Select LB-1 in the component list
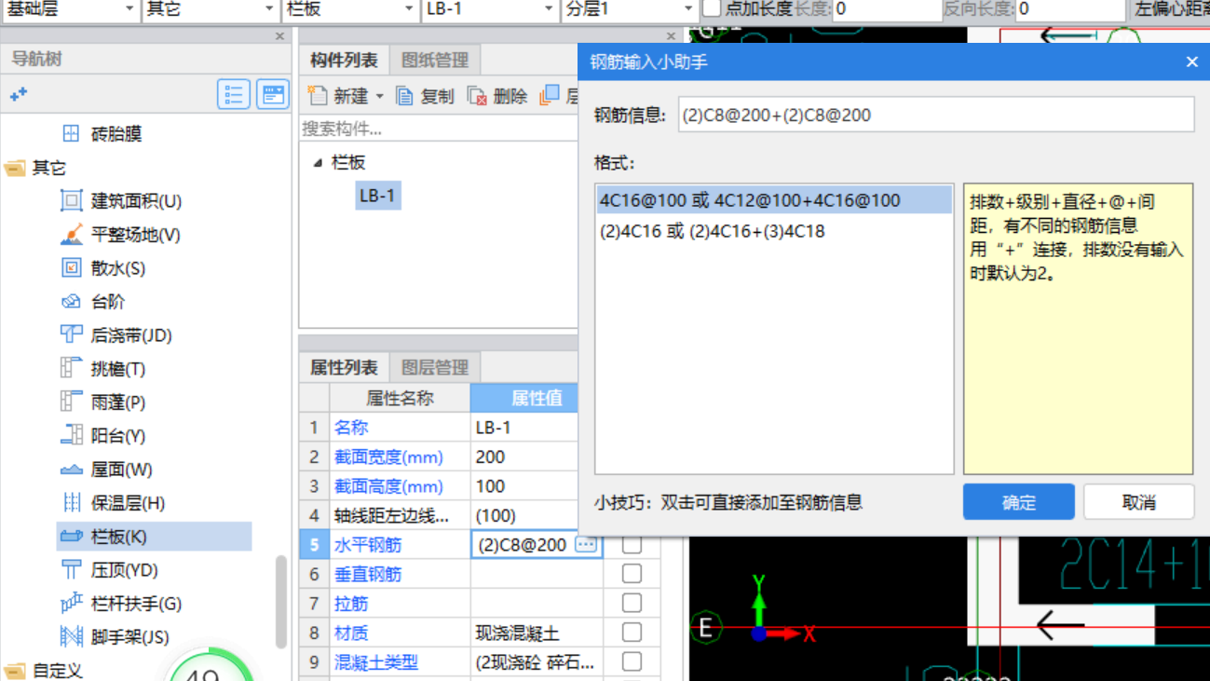 [377, 196]
